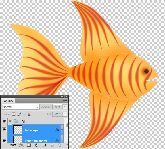Click the layers list scrollbar thumb
Image resolution: width=165 pixels, height=149 pixels.
(66, 125)
